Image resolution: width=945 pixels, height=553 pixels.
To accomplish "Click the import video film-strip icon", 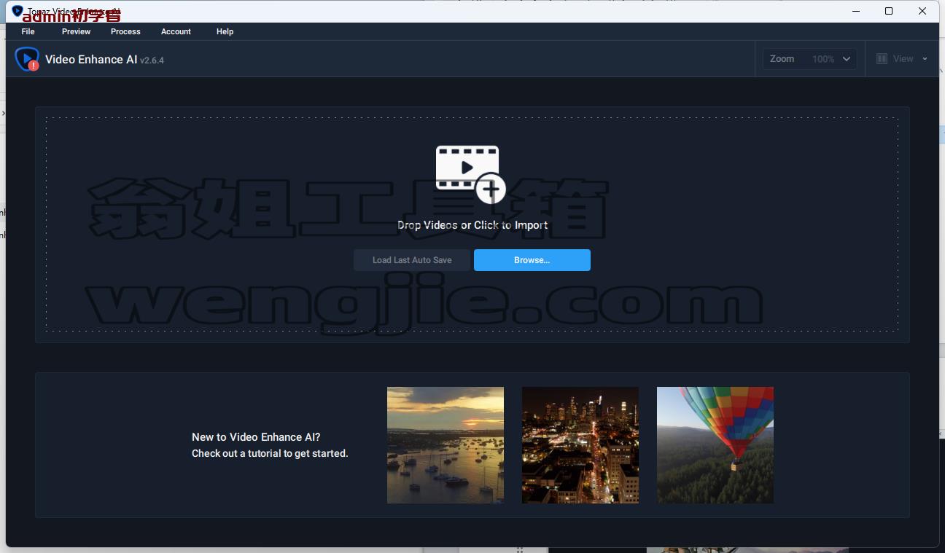I will click(x=471, y=173).
